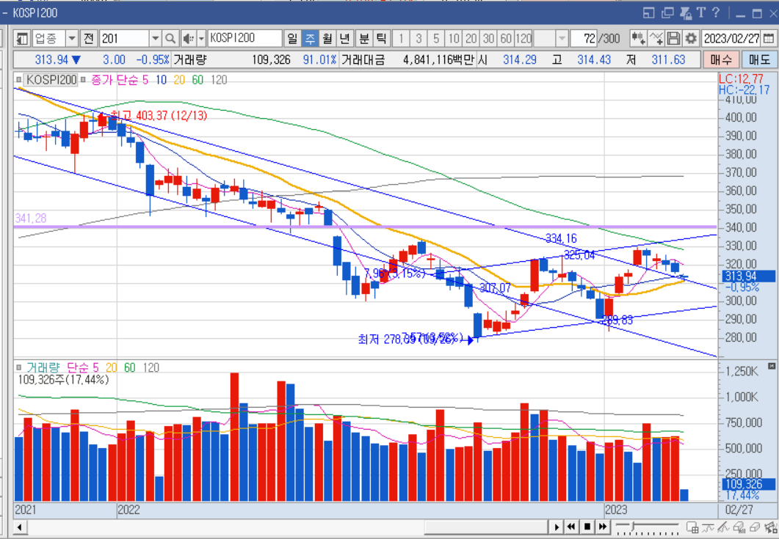Viewport: 779px width, 539px height.
Task: Open help with the ? icon
Action: point(716,12)
